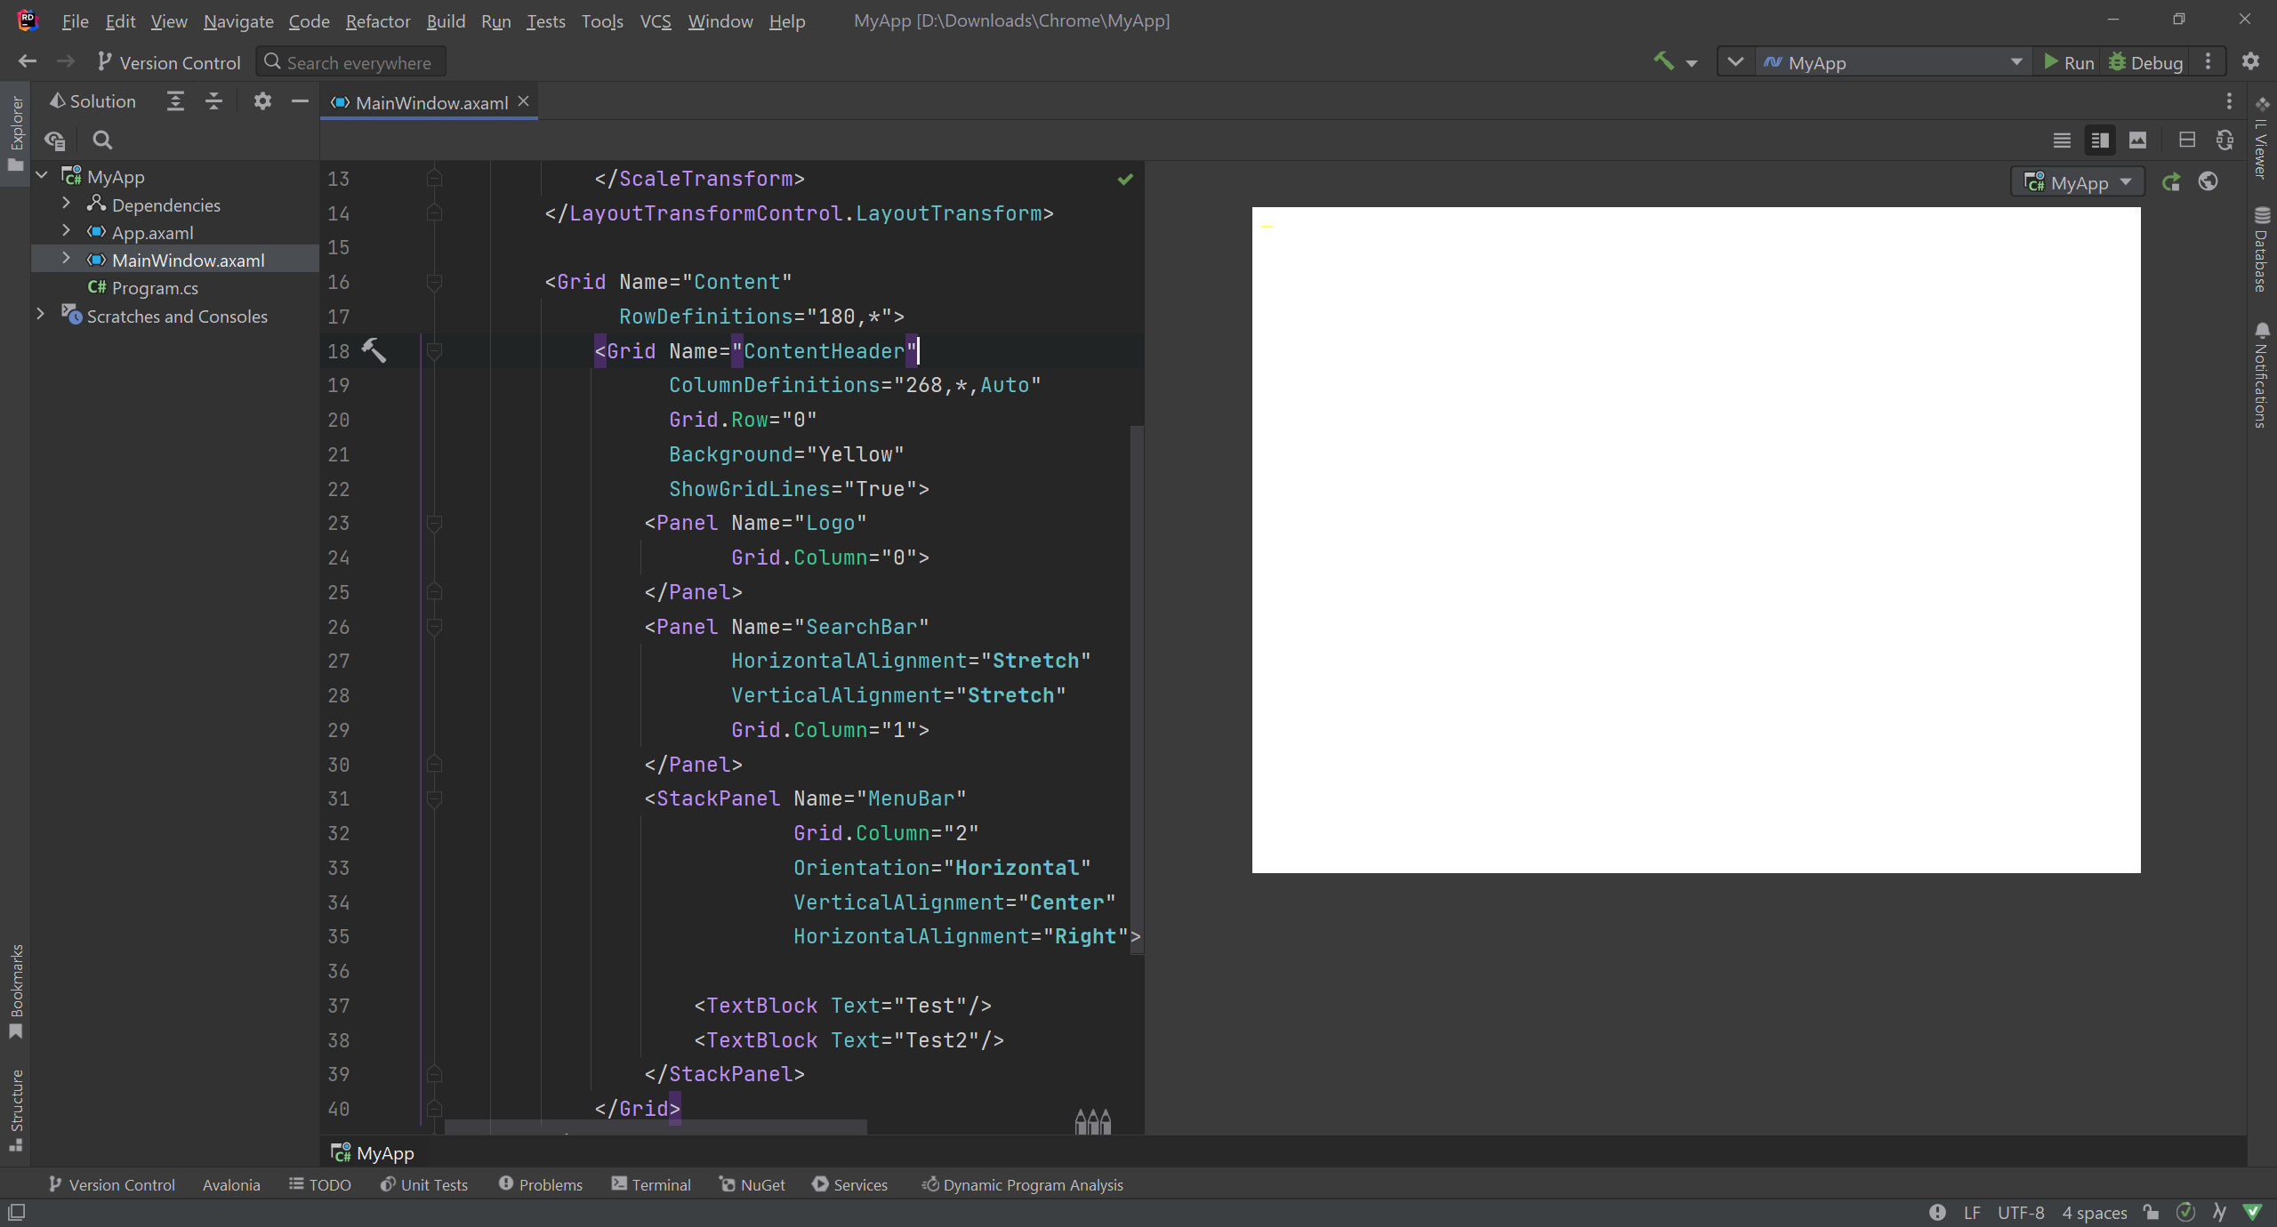Click the 4 spaces indentation widget in status bar

[x=2094, y=1212]
